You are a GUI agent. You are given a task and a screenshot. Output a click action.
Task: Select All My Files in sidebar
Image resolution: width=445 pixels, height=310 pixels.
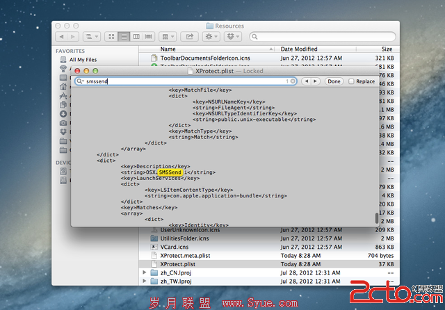click(83, 60)
